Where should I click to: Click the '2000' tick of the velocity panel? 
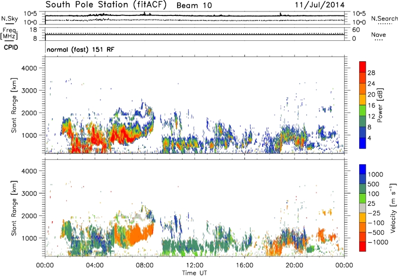click(29, 216)
